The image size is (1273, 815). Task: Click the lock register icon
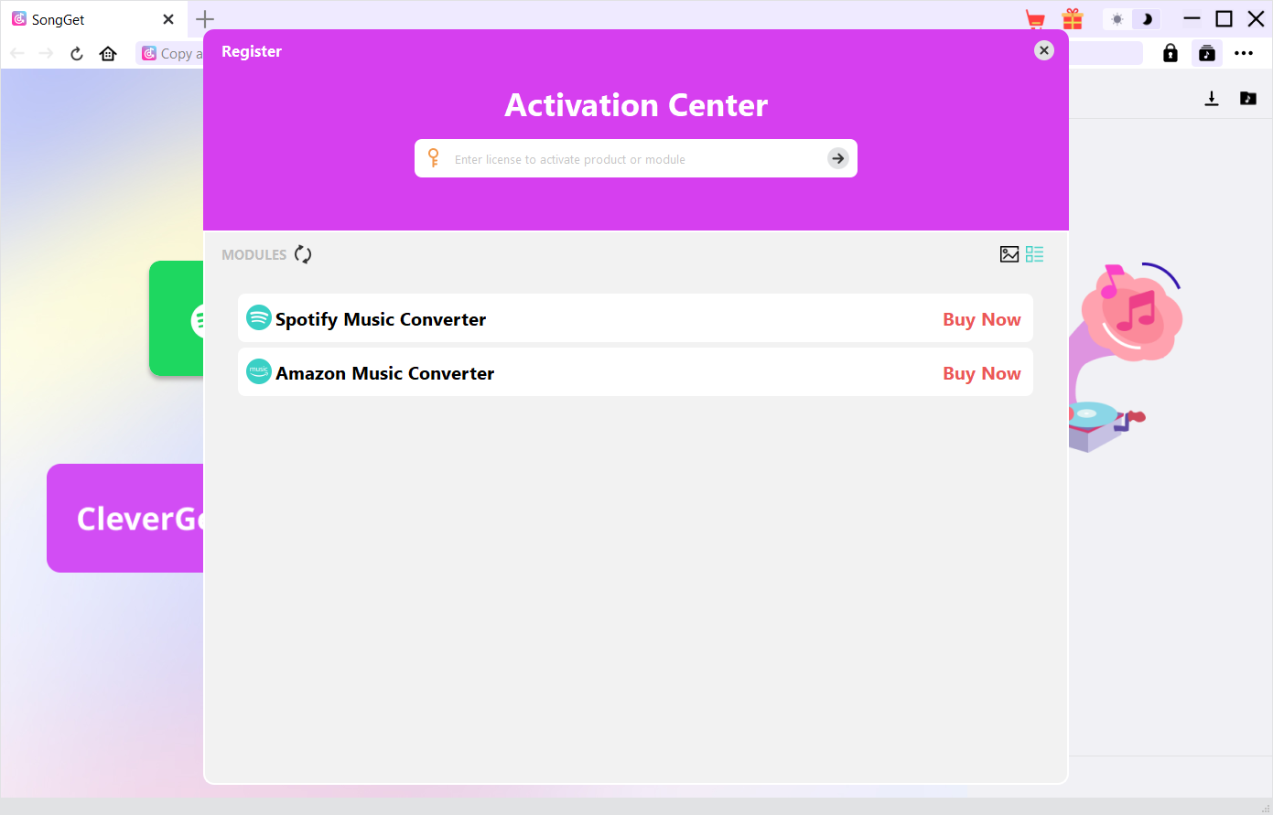click(x=1170, y=53)
